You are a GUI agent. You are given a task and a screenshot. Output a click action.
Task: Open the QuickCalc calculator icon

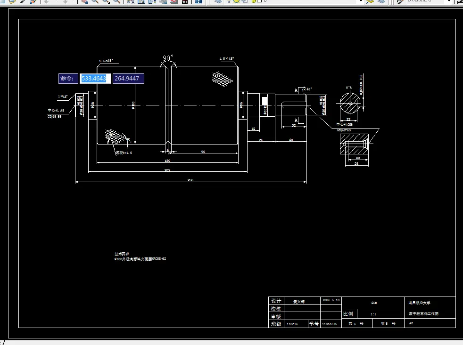(185, 1)
